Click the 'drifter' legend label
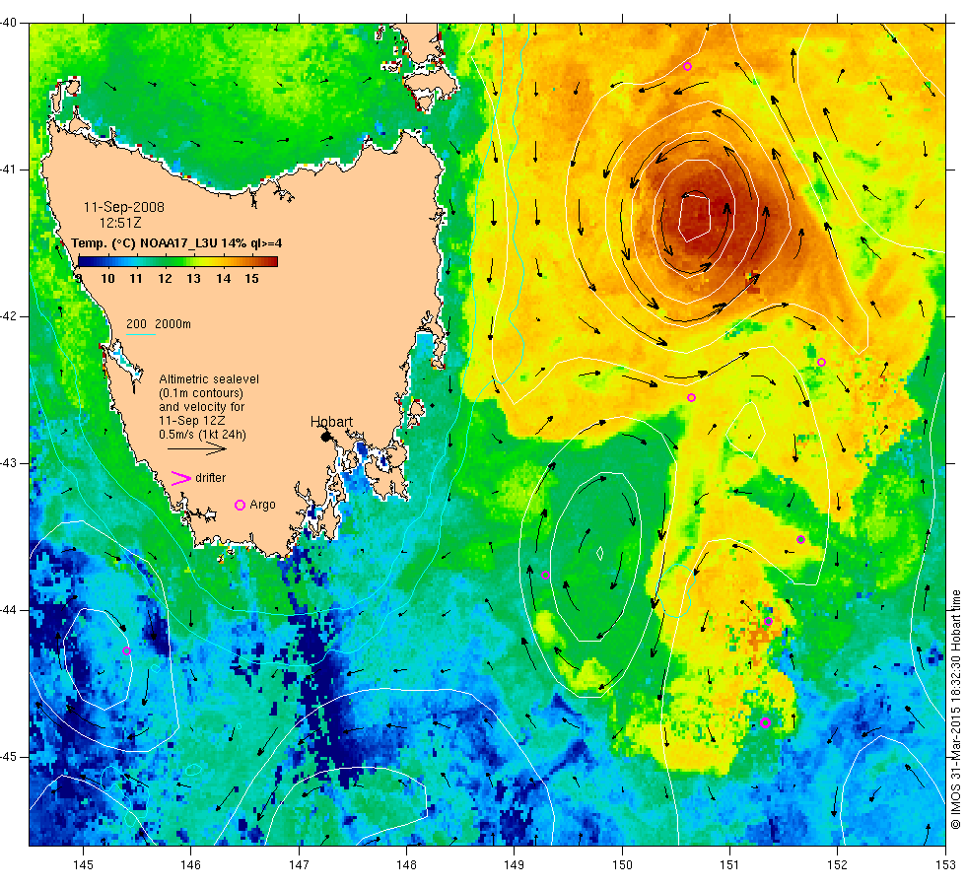Image resolution: width=966 pixels, height=887 pixels. pyautogui.click(x=211, y=478)
